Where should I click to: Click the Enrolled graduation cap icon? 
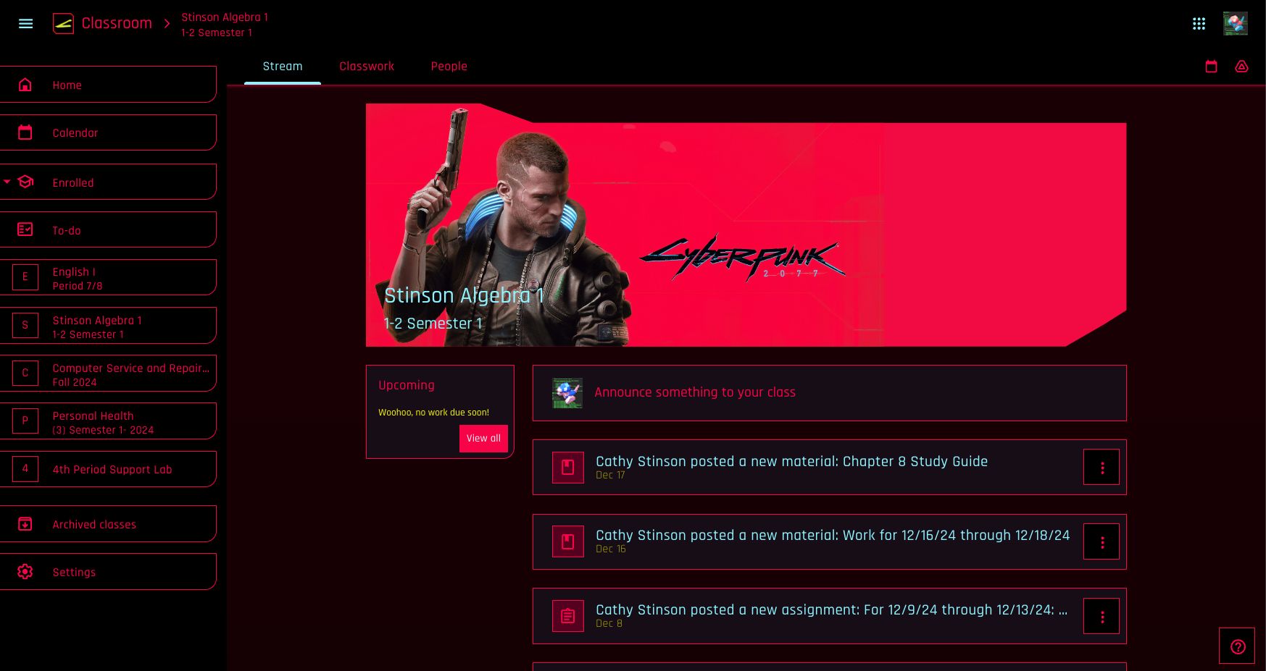coord(26,182)
